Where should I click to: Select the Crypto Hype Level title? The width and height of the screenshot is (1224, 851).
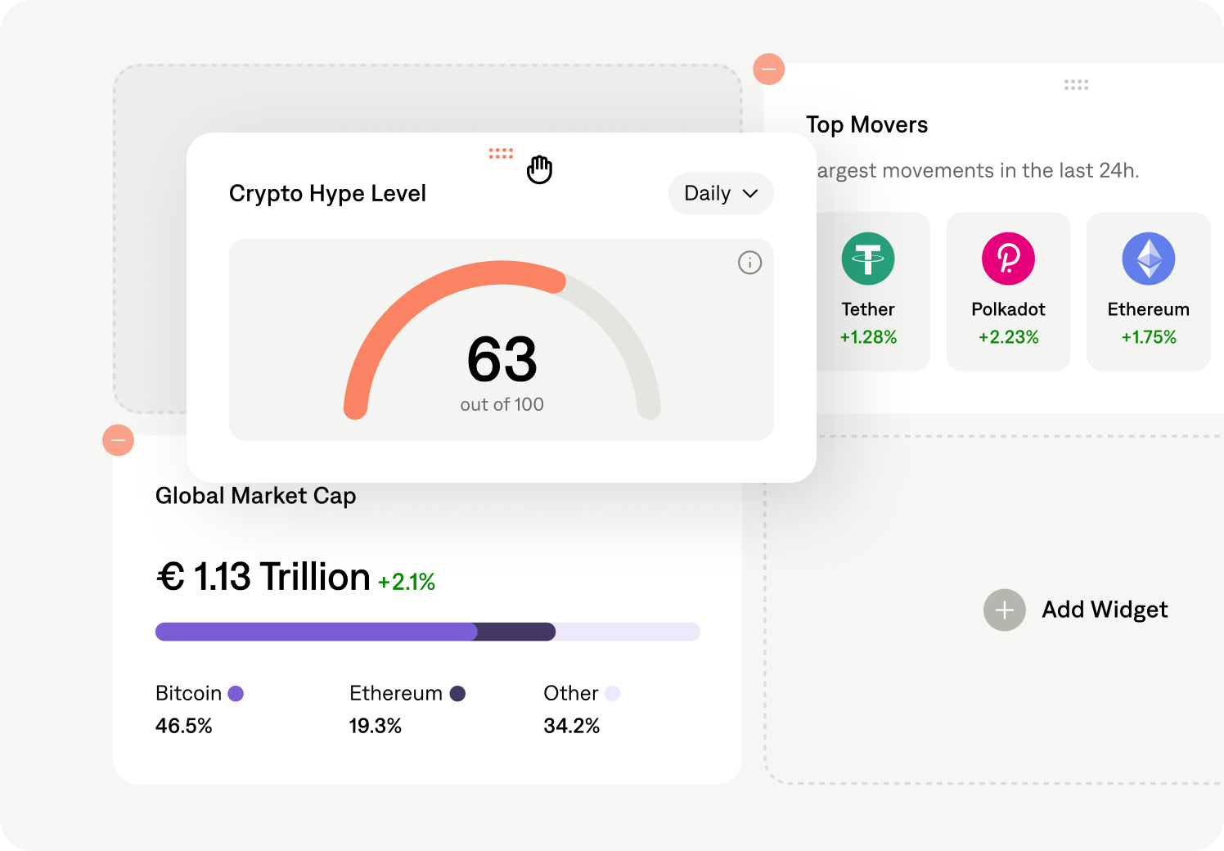(x=327, y=194)
